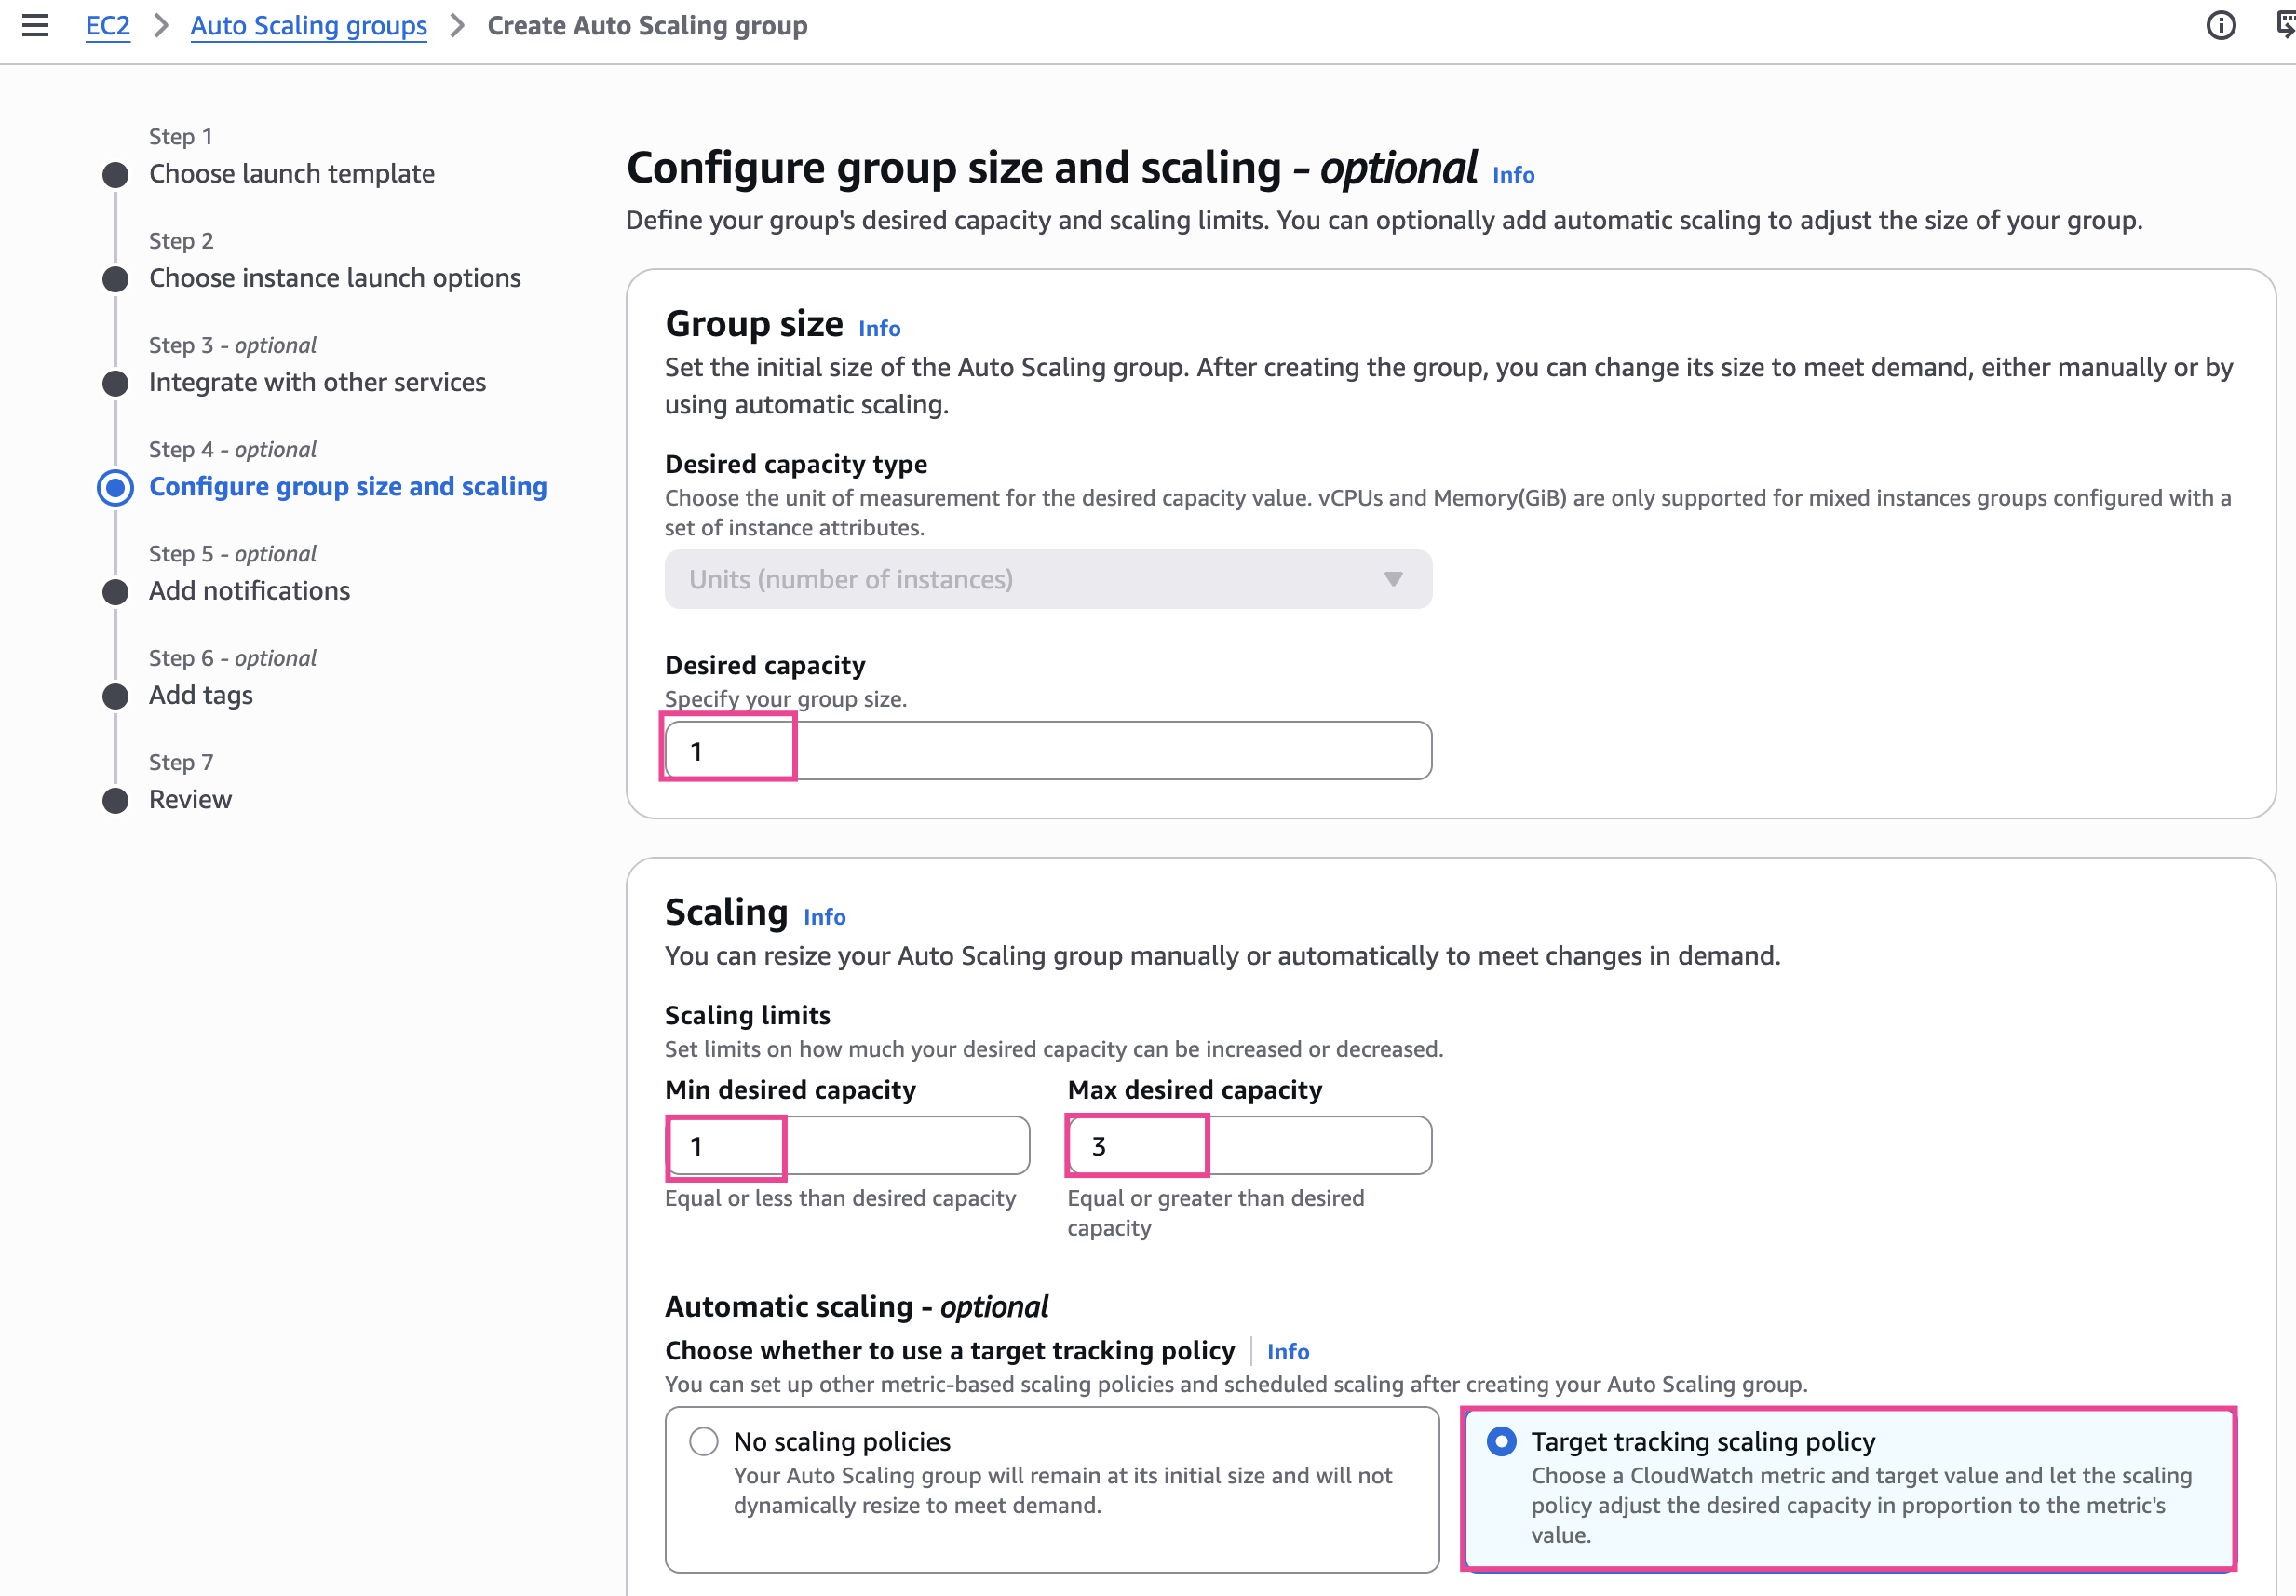Viewport: 2296px width, 1596px height.
Task: Open Info link beside Group size heading
Action: [x=879, y=329]
